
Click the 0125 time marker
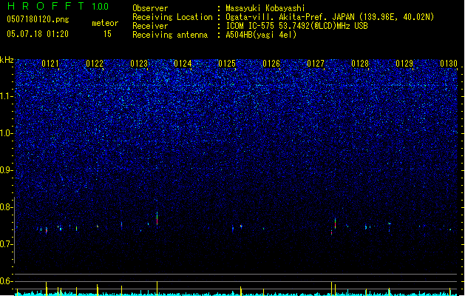pyautogui.click(x=227, y=64)
